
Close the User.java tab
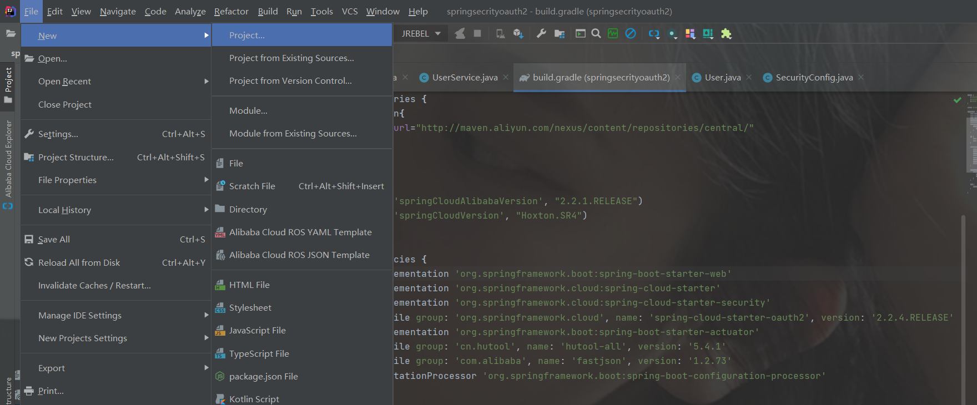749,77
